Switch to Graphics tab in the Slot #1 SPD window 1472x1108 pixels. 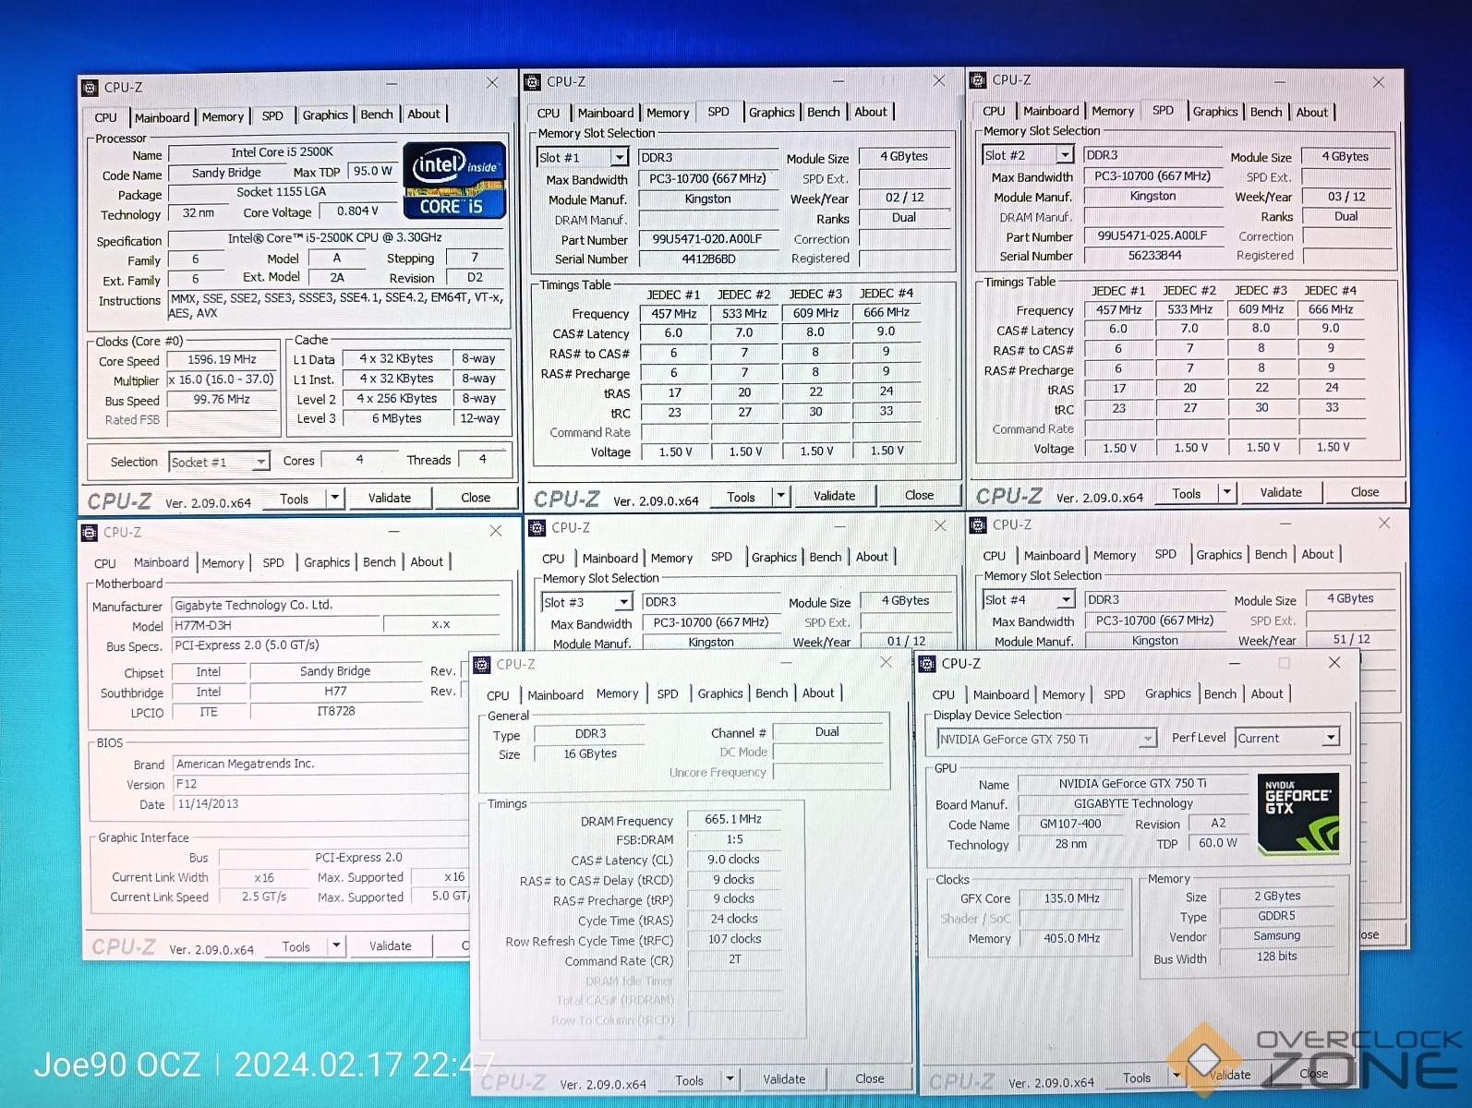(771, 112)
